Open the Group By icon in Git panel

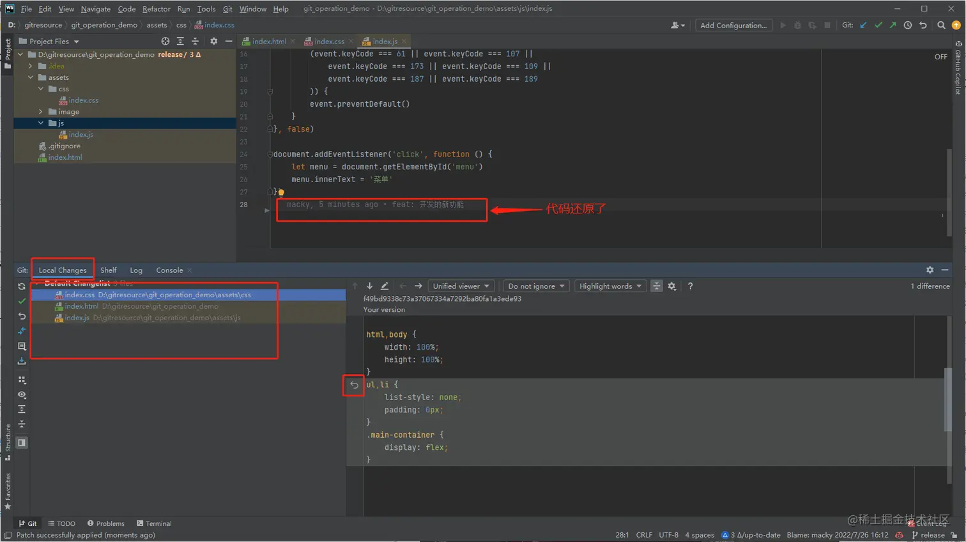(22, 380)
